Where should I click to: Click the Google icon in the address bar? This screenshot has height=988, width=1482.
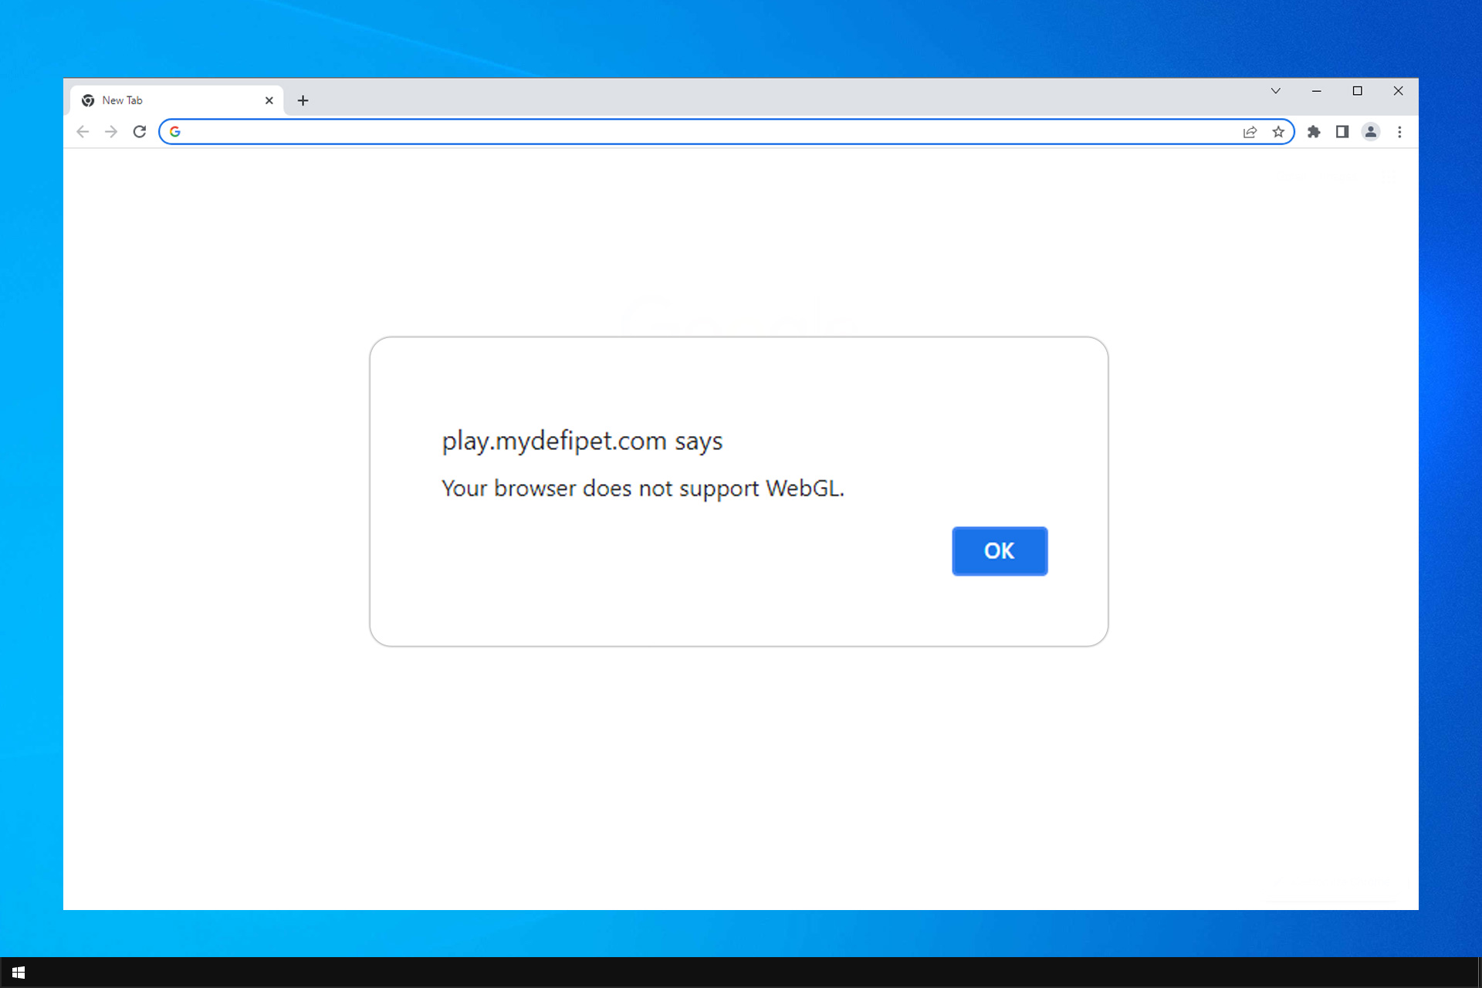pyautogui.click(x=175, y=132)
